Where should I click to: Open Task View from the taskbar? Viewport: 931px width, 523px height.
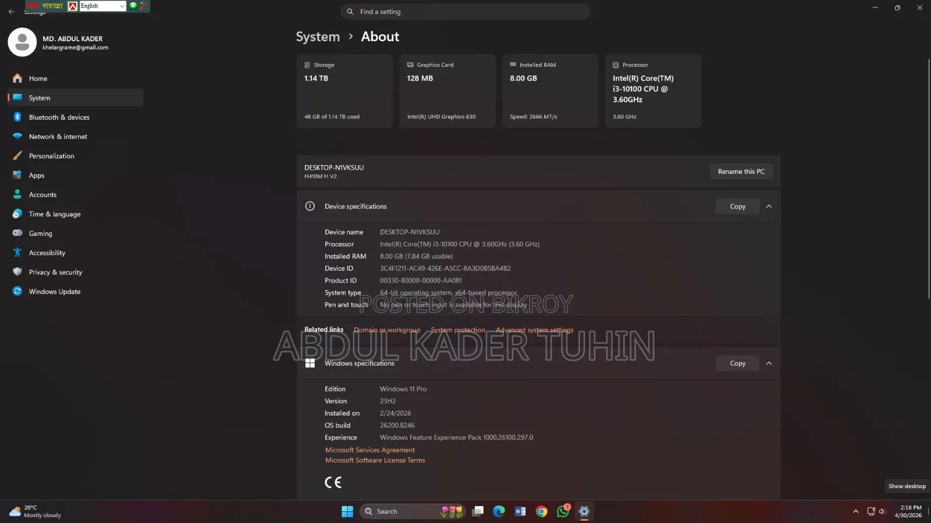point(478,511)
